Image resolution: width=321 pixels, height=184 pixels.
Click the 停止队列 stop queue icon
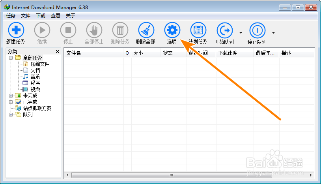(258, 30)
